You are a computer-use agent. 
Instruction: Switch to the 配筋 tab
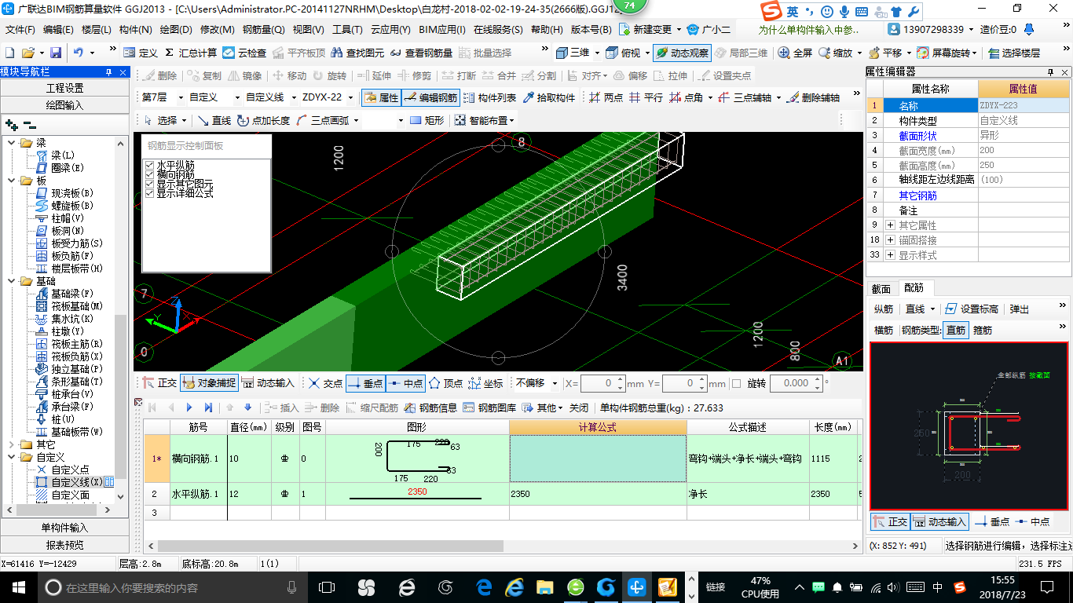point(914,288)
